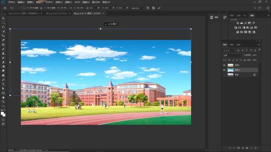Add a Curves adjustment

click(246, 23)
